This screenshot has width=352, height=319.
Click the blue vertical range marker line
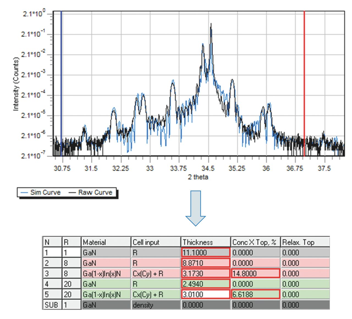coord(61,82)
